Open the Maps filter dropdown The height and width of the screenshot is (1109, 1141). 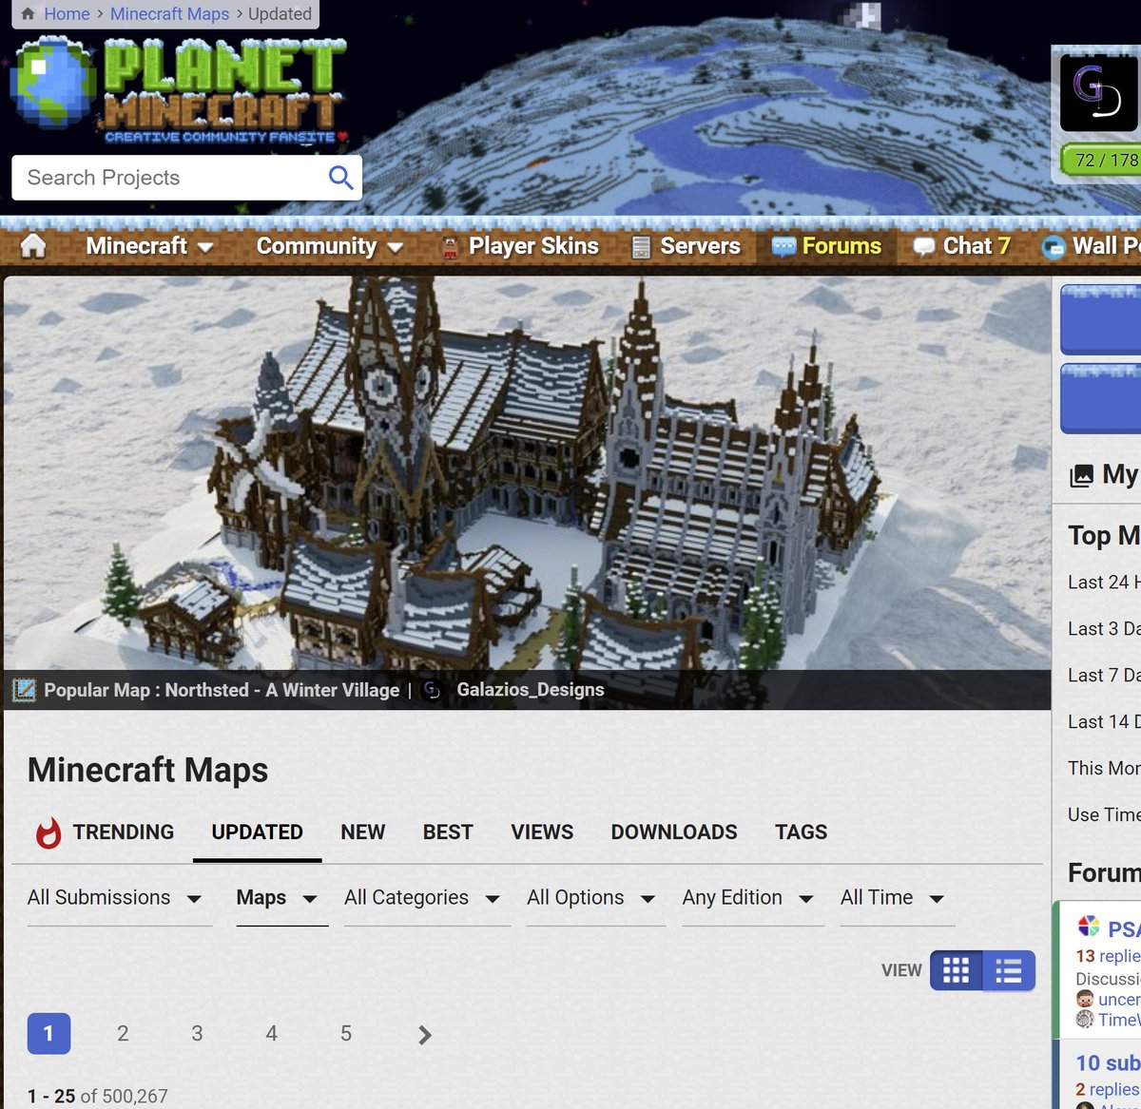(x=281, y=898)
